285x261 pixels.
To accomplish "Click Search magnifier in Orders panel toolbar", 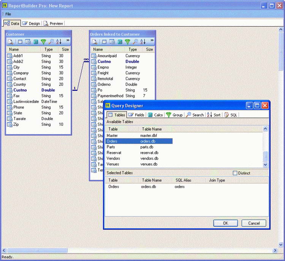I will (x=135, y=42).
